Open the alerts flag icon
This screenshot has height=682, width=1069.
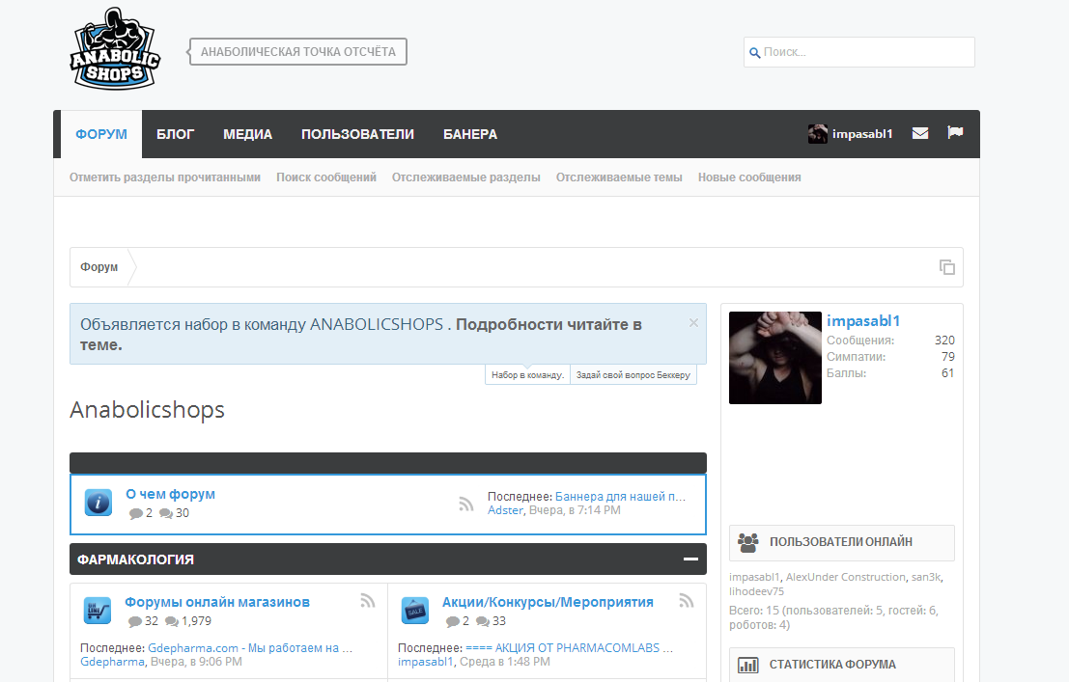pyautogui.click(x=955, y=133)
